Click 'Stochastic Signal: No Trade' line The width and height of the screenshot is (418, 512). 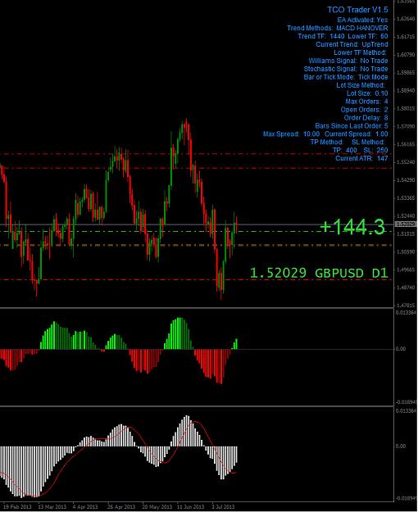point(346,69)
